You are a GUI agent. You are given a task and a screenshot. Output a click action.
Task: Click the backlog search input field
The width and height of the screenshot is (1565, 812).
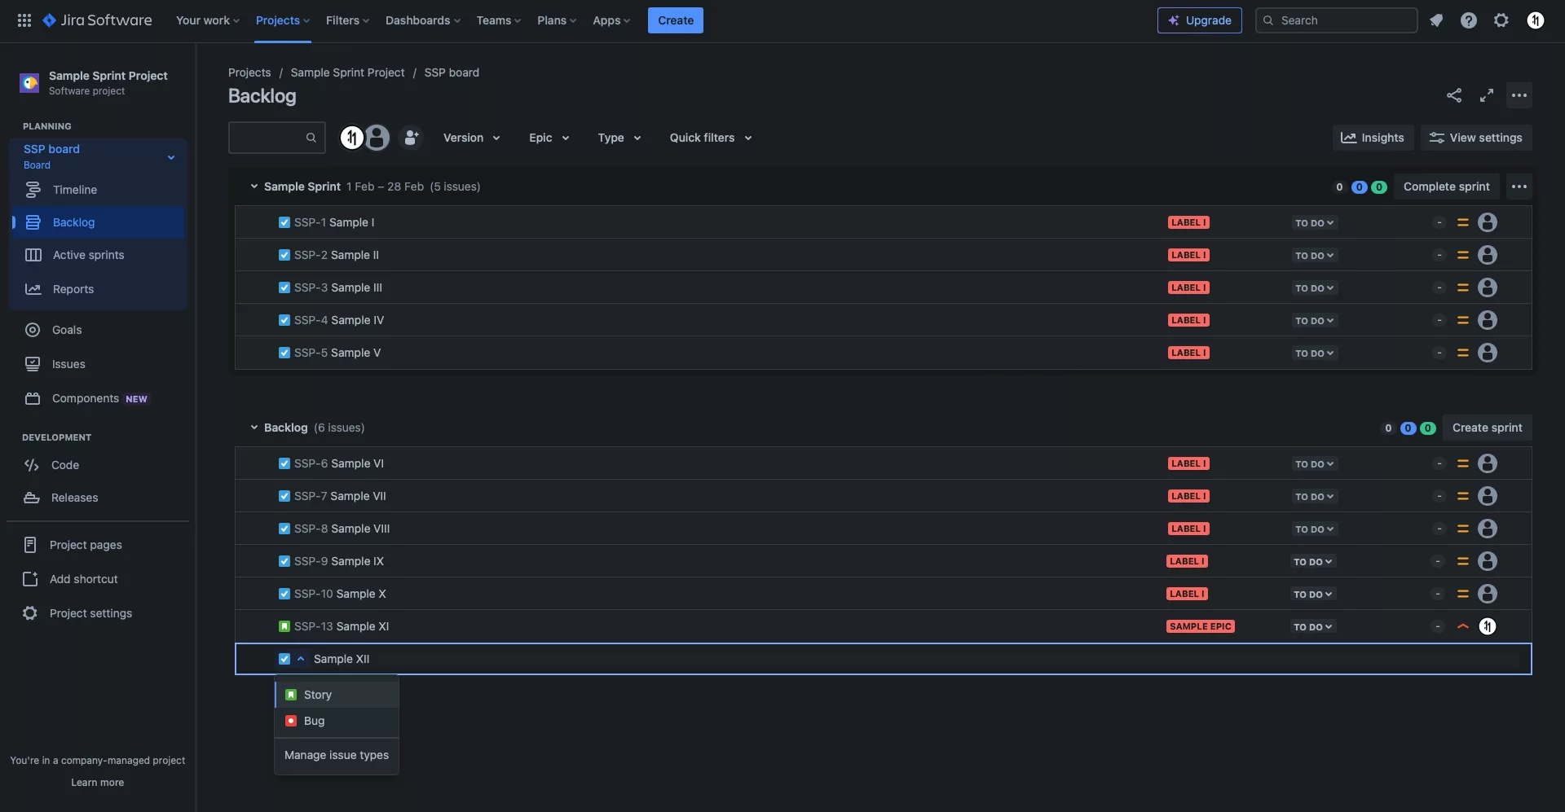pos(277,138)
